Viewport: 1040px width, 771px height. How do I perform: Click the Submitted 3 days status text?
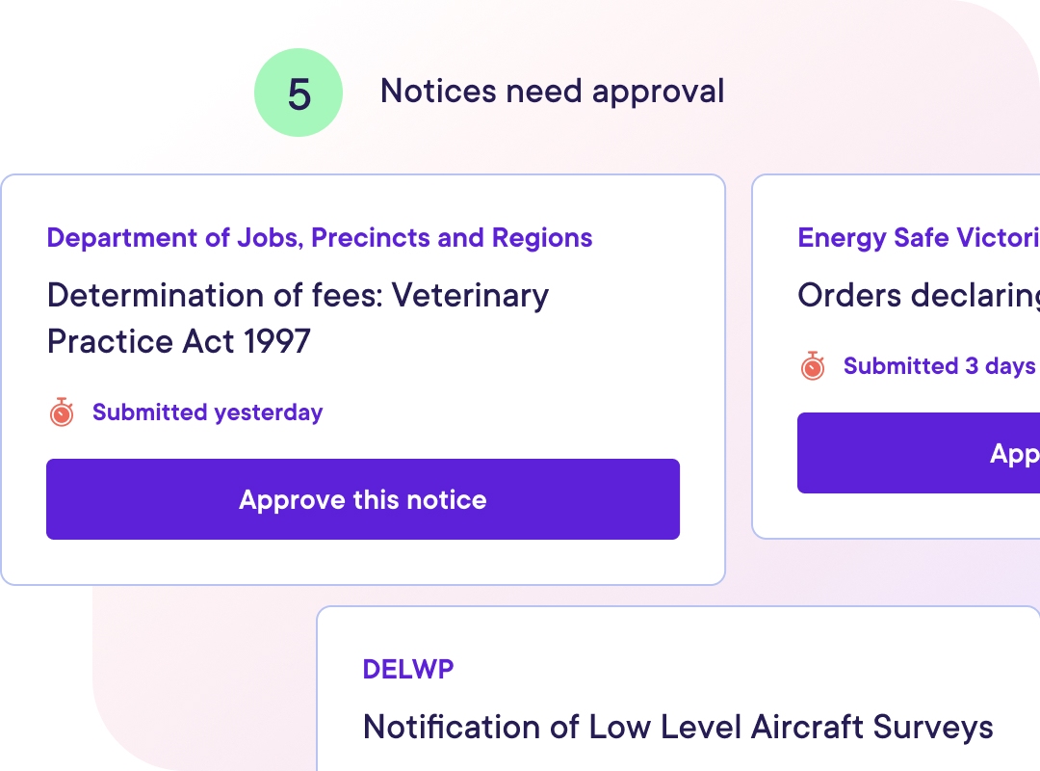[939, 366]
